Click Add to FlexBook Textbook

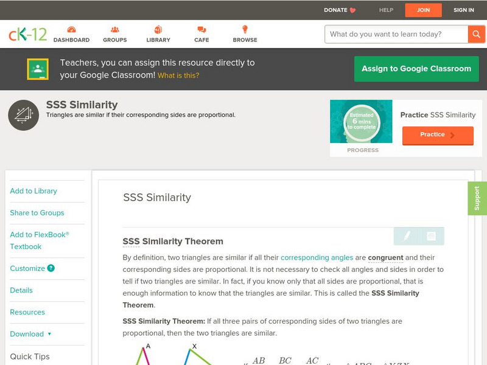pyautogui.click(x=40, y=240)
